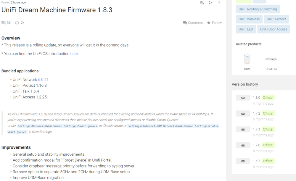Image resolution: width=296 pixels, height=181 pixels.
Task: Click the speech bubble icon beside Comment
Action: [184, 22]
